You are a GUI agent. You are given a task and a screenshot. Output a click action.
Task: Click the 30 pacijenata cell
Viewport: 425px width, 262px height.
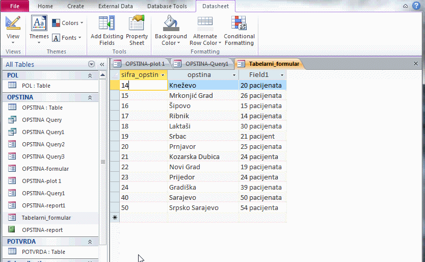[x=262, y=126]
